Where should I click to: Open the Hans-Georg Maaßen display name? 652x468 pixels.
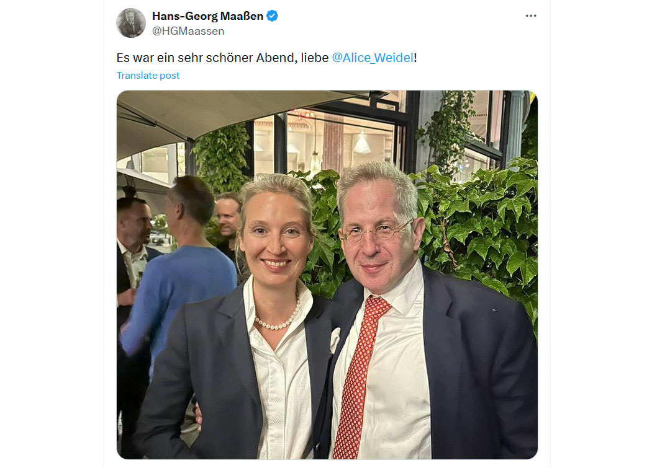coord(207,15)
